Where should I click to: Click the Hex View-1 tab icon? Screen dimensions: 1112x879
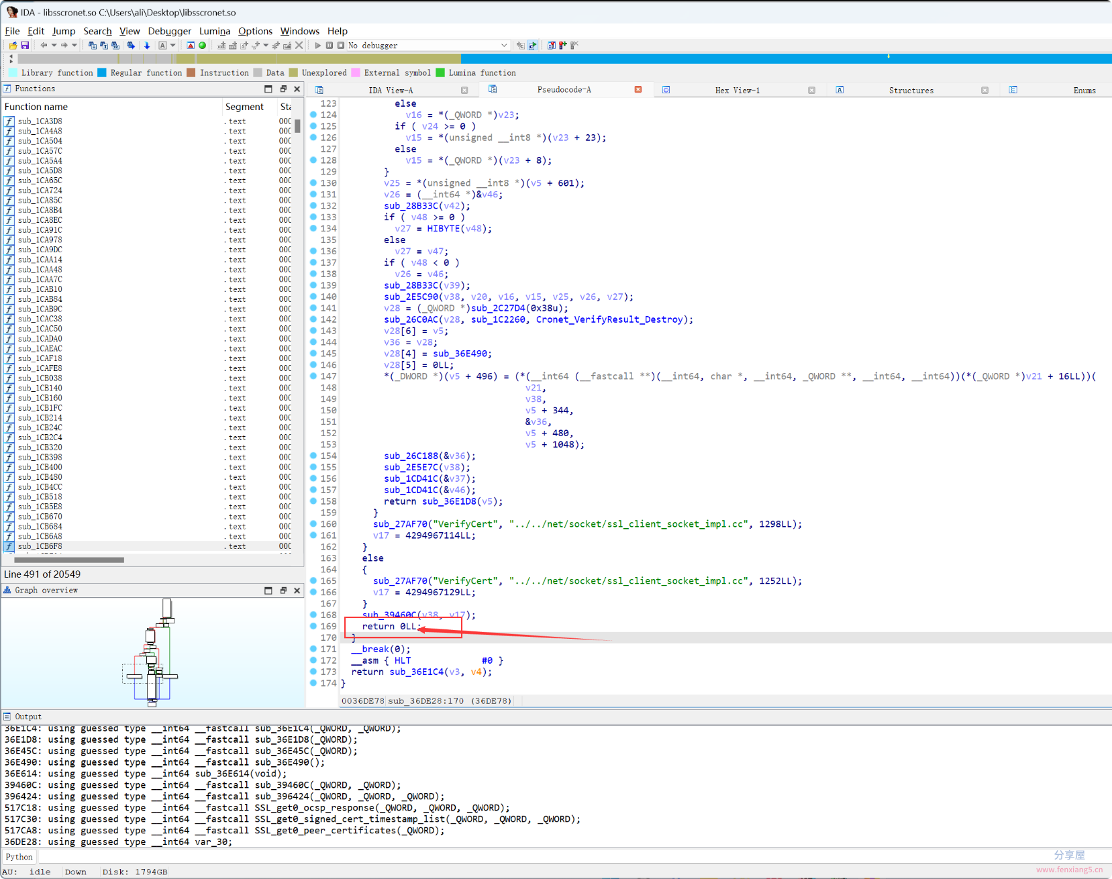666,90
